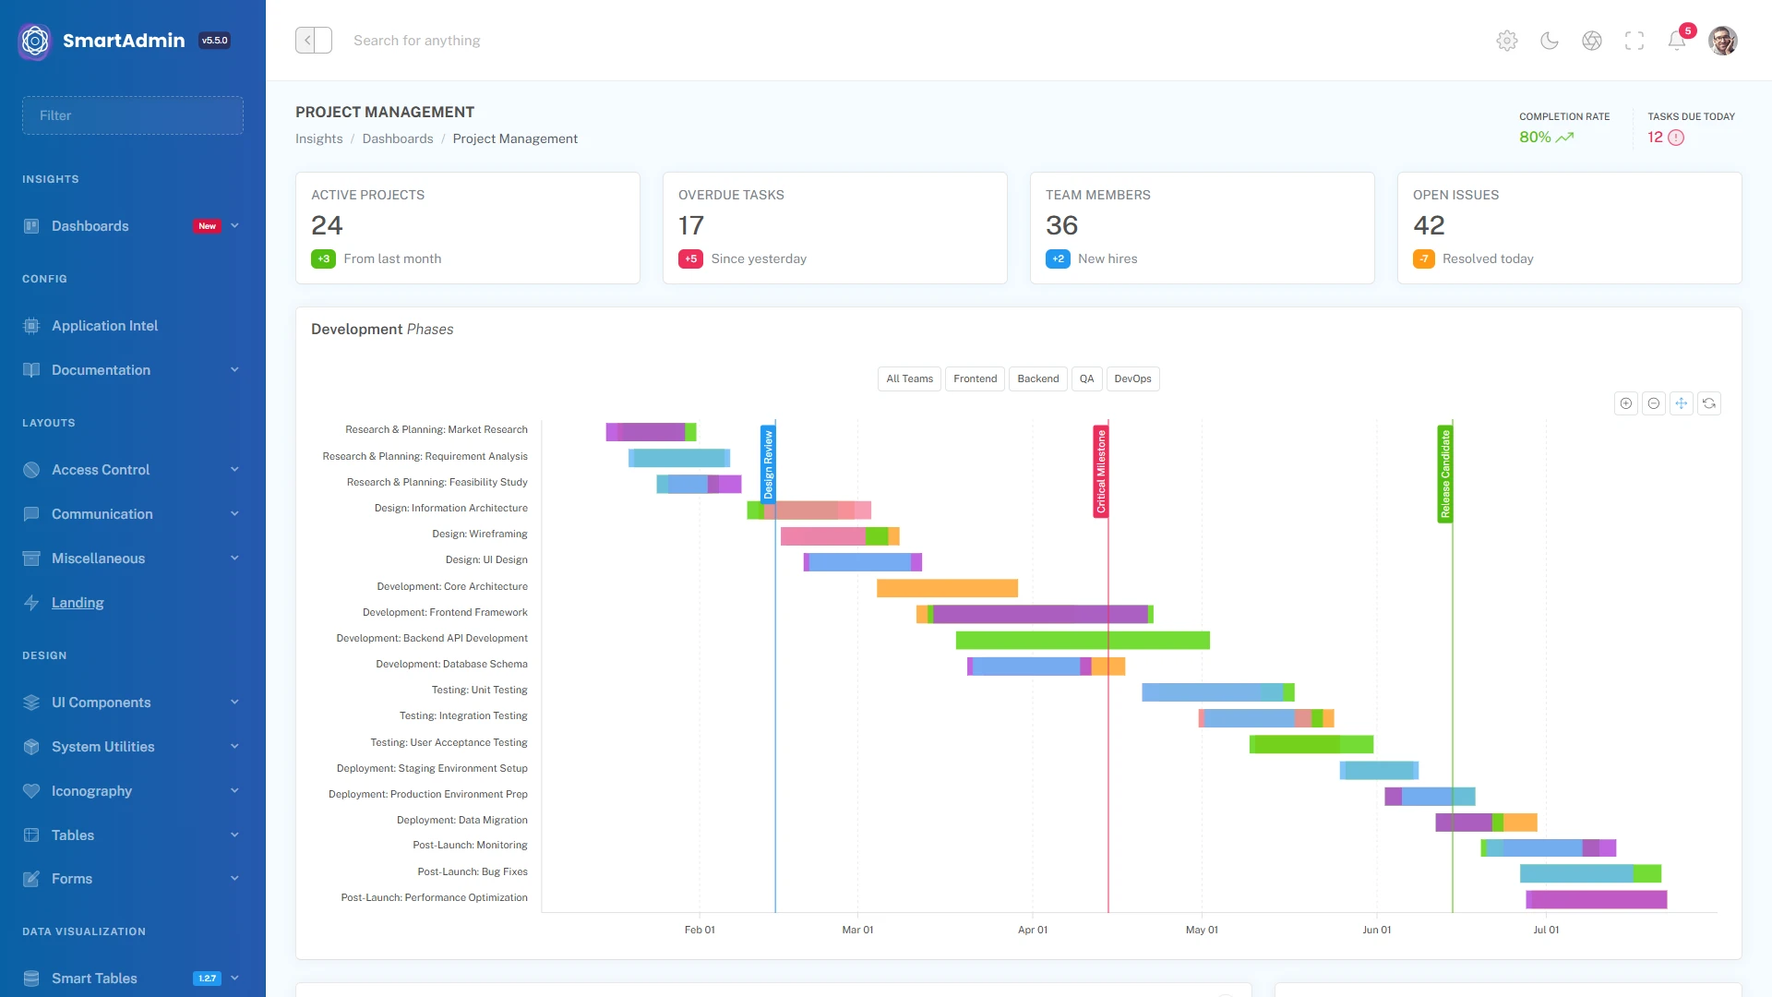This screenshot has width=1772, height=997.
Task: Click the Documentation book icon
Action: [x=31, y=370]
